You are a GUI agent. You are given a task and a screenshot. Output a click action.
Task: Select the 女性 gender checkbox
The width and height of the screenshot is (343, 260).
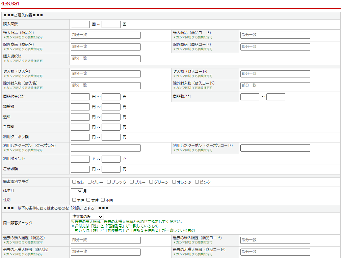tap(88, 200)
